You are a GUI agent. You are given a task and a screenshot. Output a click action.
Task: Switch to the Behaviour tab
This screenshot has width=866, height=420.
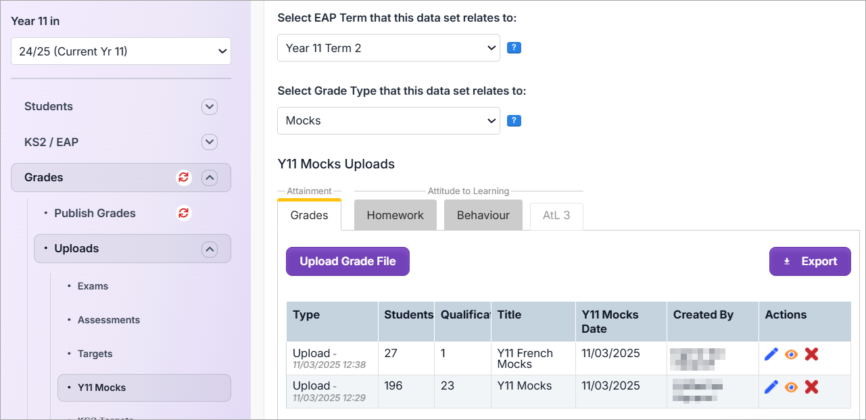[483, 214]
